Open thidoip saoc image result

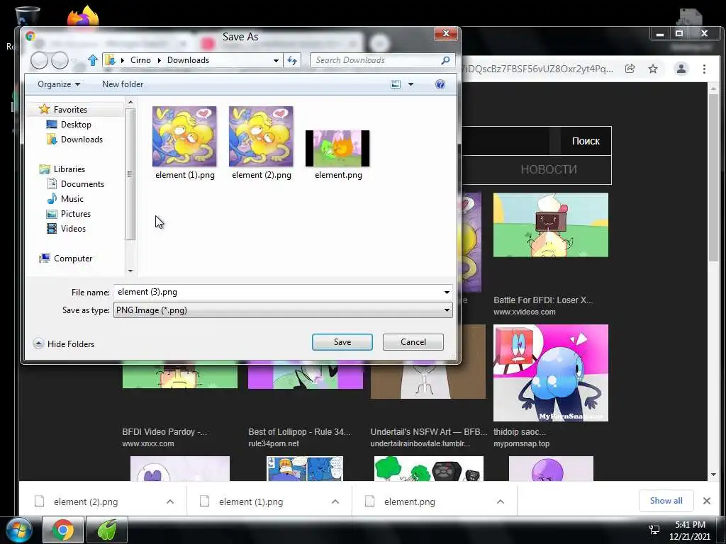(x=550, y=373)
